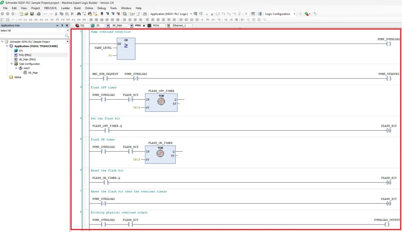Image resolution: width=402 pixels, height=232 pixels.
Task: Open the File menu
Action: coord(5,8)
